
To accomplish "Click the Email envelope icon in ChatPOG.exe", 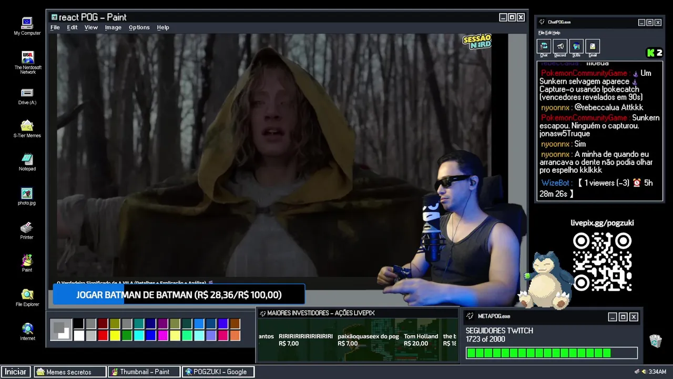I will click(x=593, y=46).
